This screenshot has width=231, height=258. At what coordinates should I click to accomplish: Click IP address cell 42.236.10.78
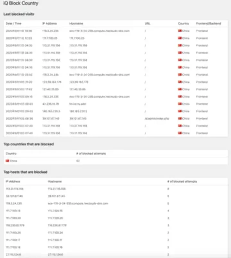tap(51, 104)
